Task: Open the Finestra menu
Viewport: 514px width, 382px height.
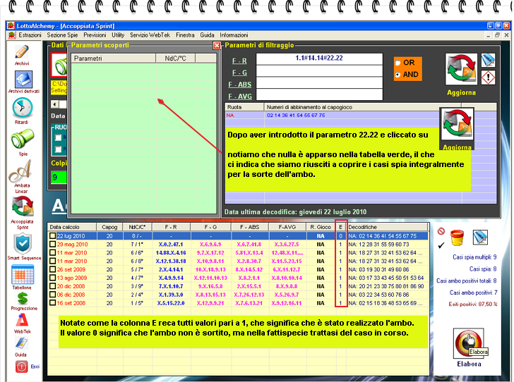Action: [185, 35]
